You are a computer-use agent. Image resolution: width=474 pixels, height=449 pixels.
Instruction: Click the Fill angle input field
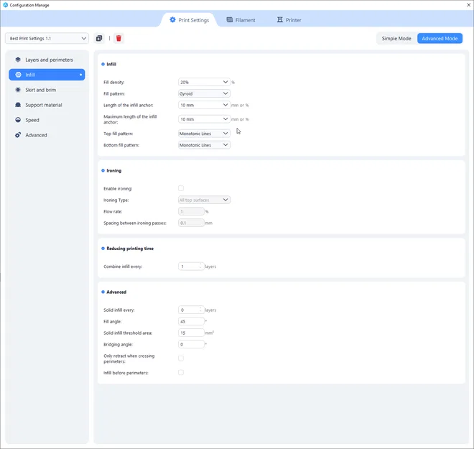(191, 321)
